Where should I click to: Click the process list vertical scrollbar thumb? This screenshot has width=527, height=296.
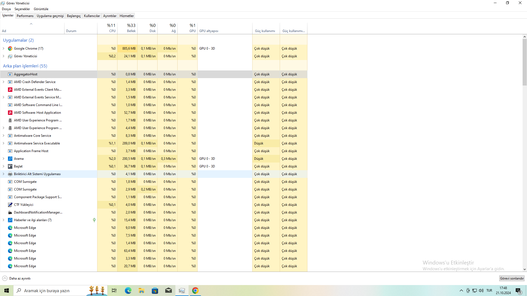pos(525,62)
